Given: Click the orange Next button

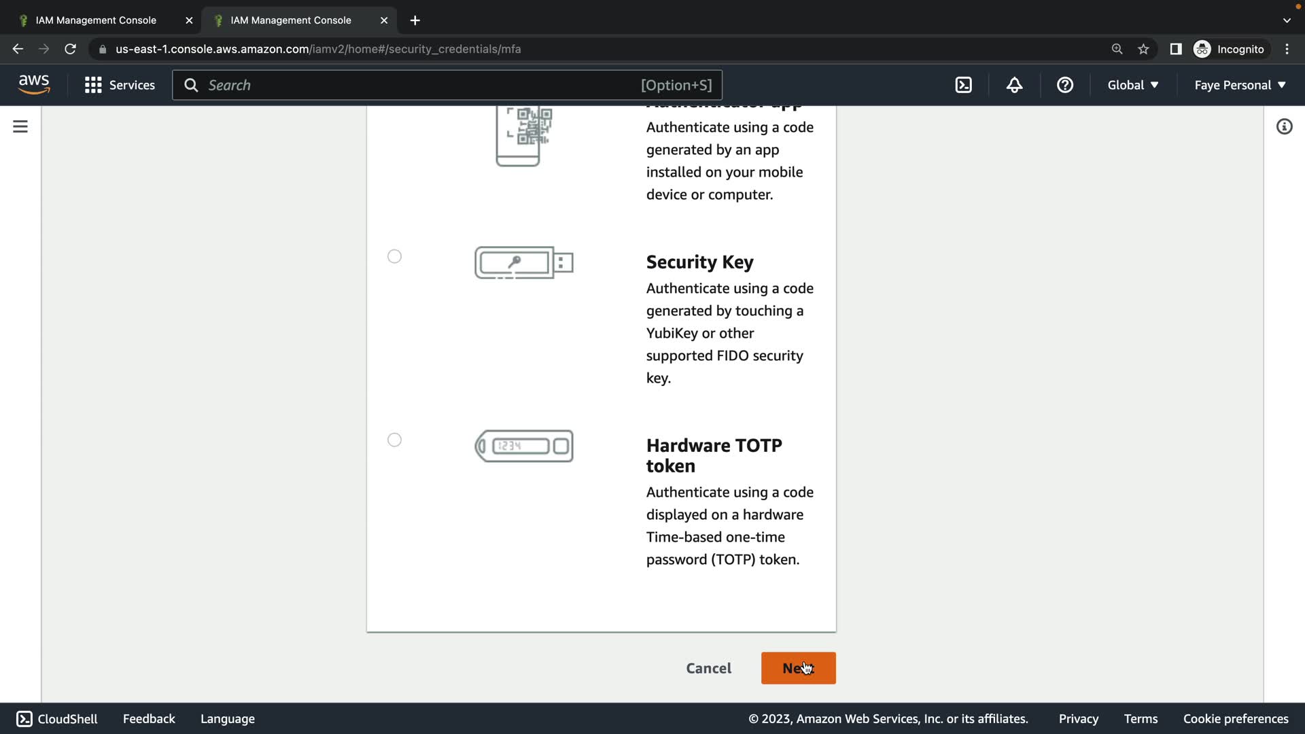Looking at the screenshot, I should click(798, 668).
